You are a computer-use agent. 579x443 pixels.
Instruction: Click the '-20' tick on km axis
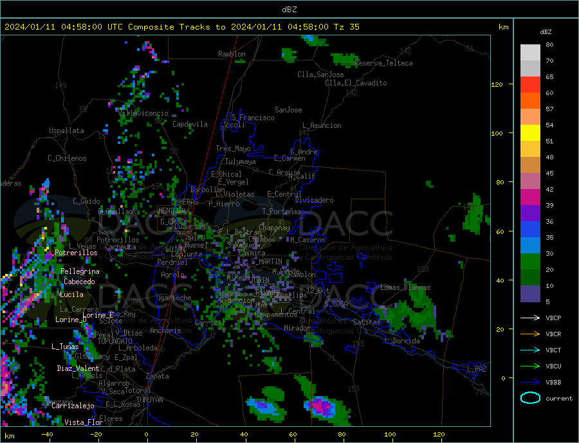tap(96, 434)
